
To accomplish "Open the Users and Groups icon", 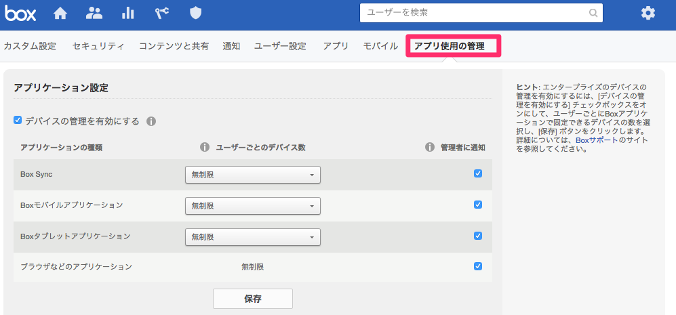I will [x=96, y=13].
